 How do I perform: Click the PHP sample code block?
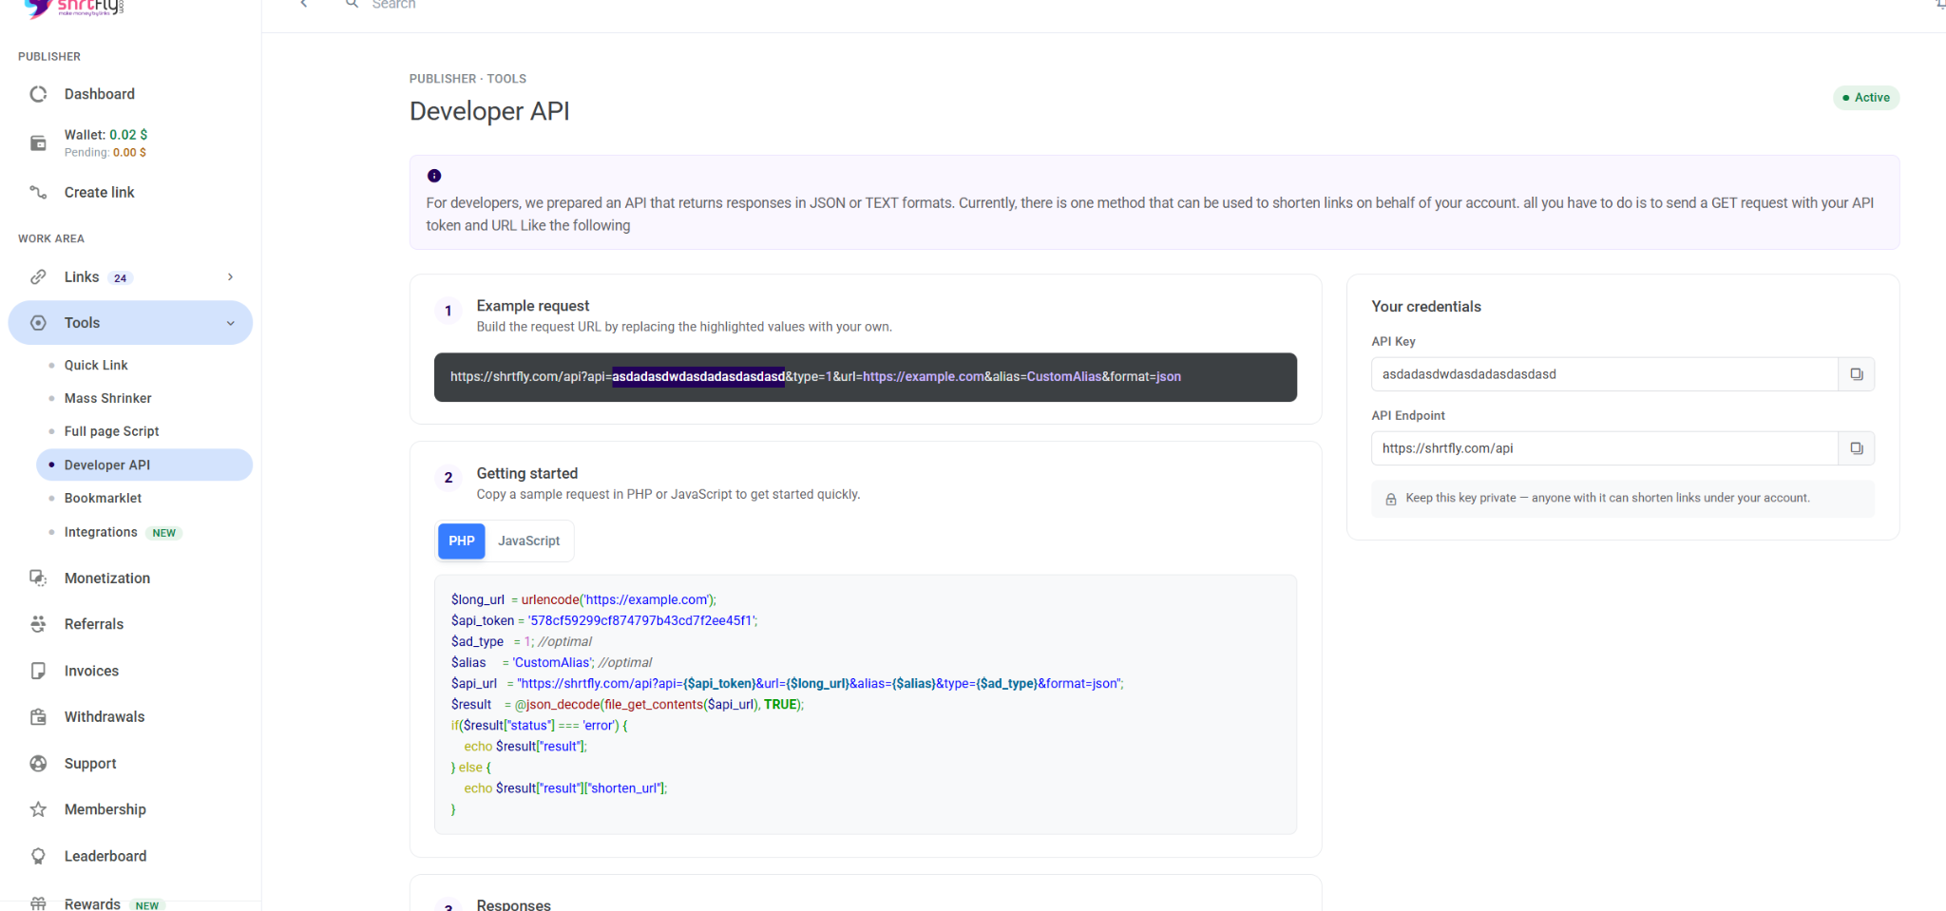[x=865, y=704]
